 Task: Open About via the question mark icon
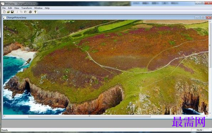pos(35,12)
